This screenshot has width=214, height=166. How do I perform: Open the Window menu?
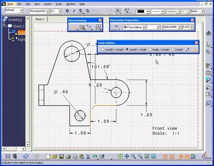pyautogui.click(x=70, y=4)
